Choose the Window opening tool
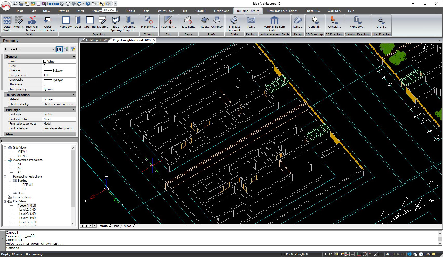Image resolution: width=443 pixels, height=257 pixels. point(66,22)
